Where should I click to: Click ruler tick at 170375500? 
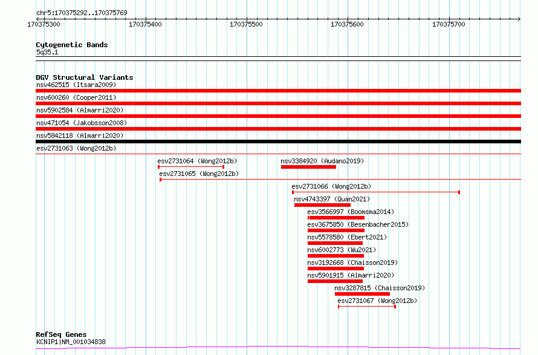tap(247, 19)
